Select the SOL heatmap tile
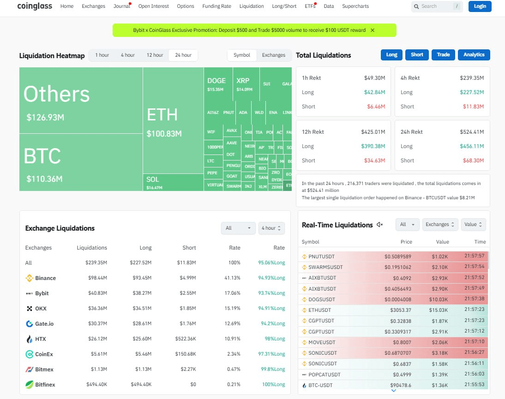Image resolution: width=505 pixels, height=399 pixels. click(x=173, y=183)
